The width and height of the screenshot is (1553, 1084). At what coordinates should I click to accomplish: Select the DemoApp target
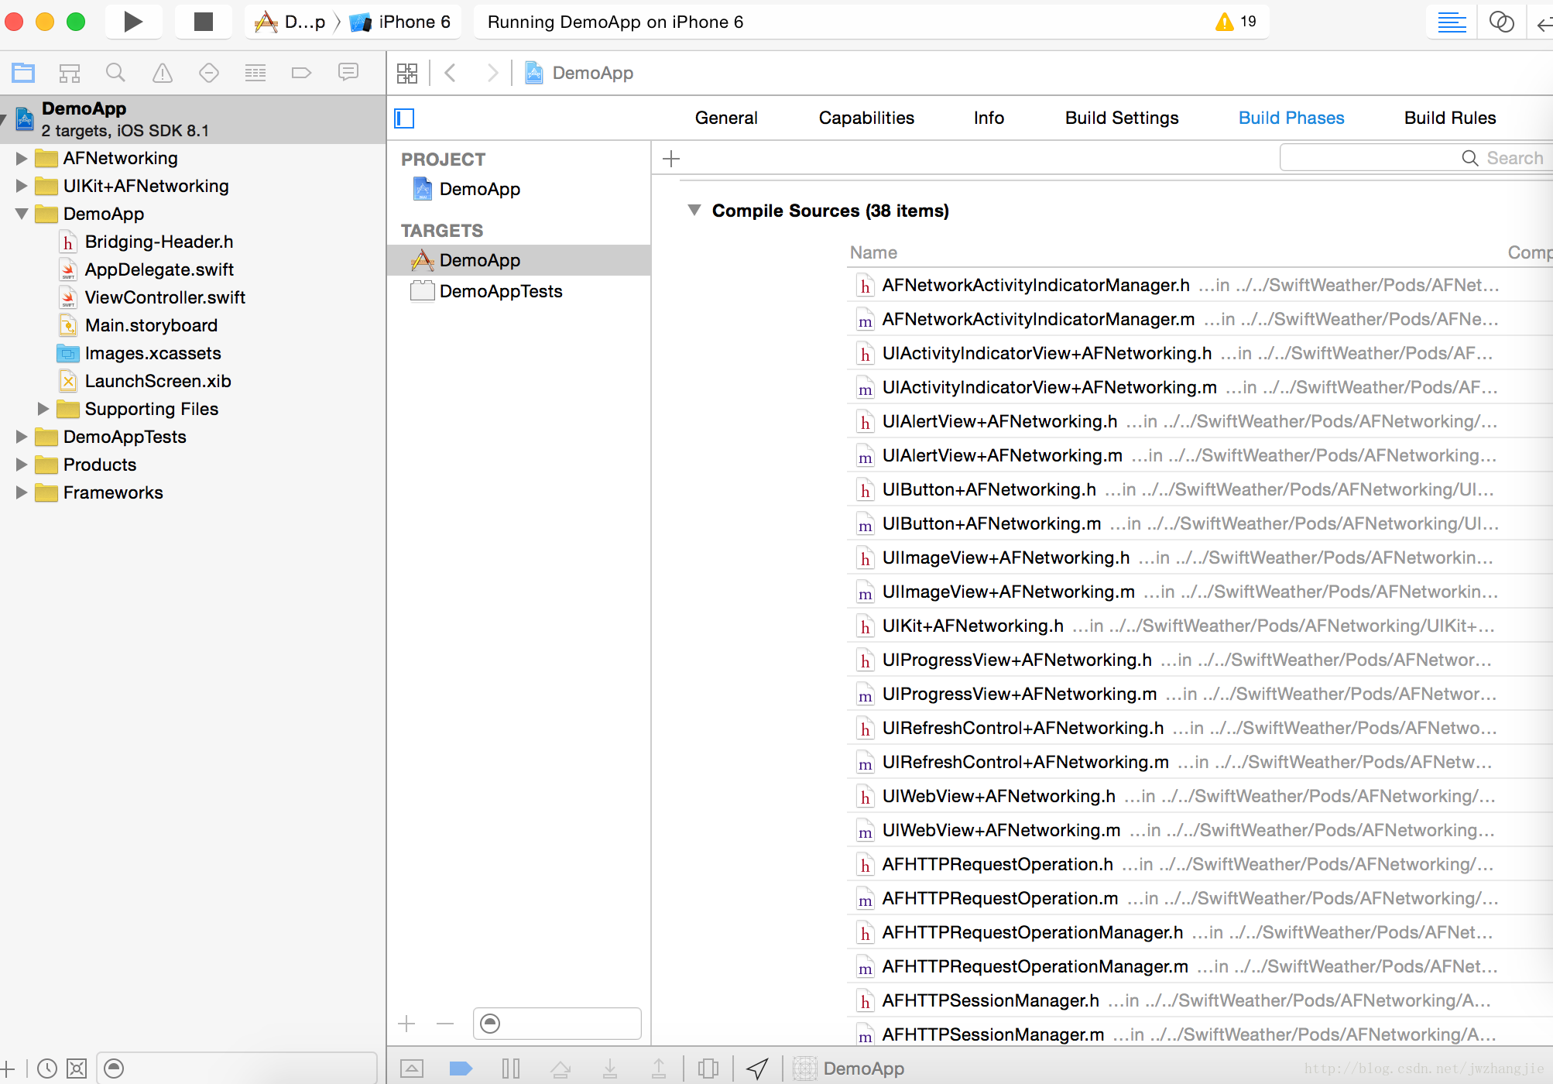[519, 260]
